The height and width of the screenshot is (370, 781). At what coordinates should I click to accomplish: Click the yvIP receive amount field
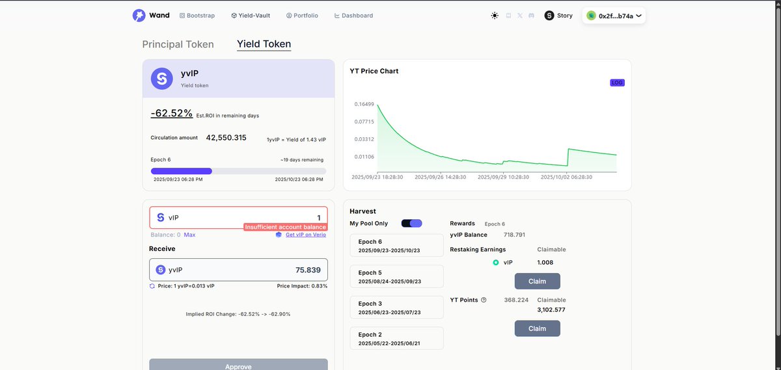pos(238,270)
